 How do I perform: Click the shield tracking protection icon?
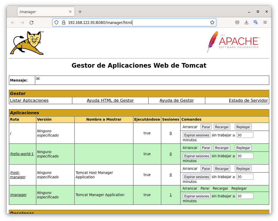[56, 23]
